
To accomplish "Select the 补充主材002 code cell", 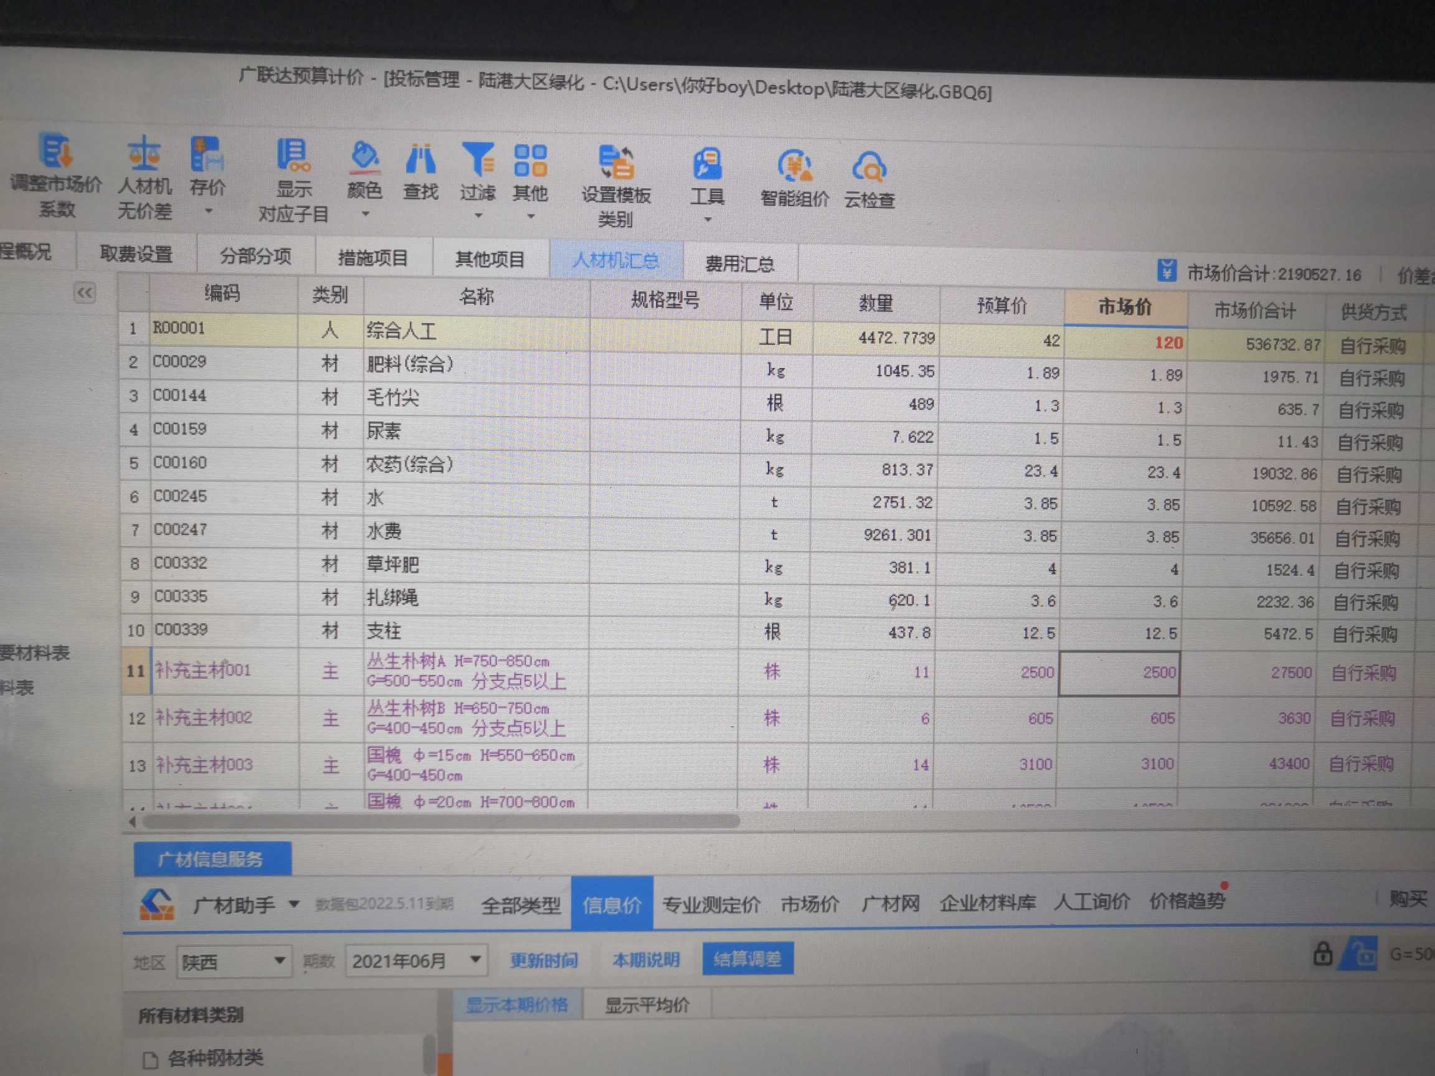I will [x=225, y=717].
